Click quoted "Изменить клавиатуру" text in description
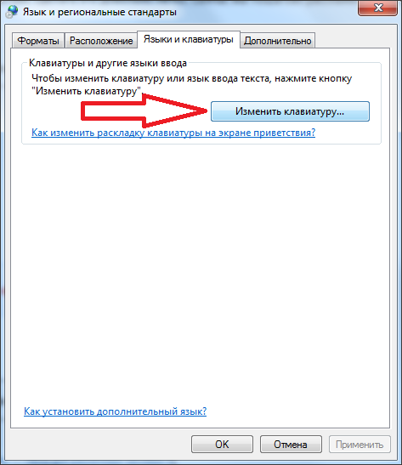 (87, 91)
